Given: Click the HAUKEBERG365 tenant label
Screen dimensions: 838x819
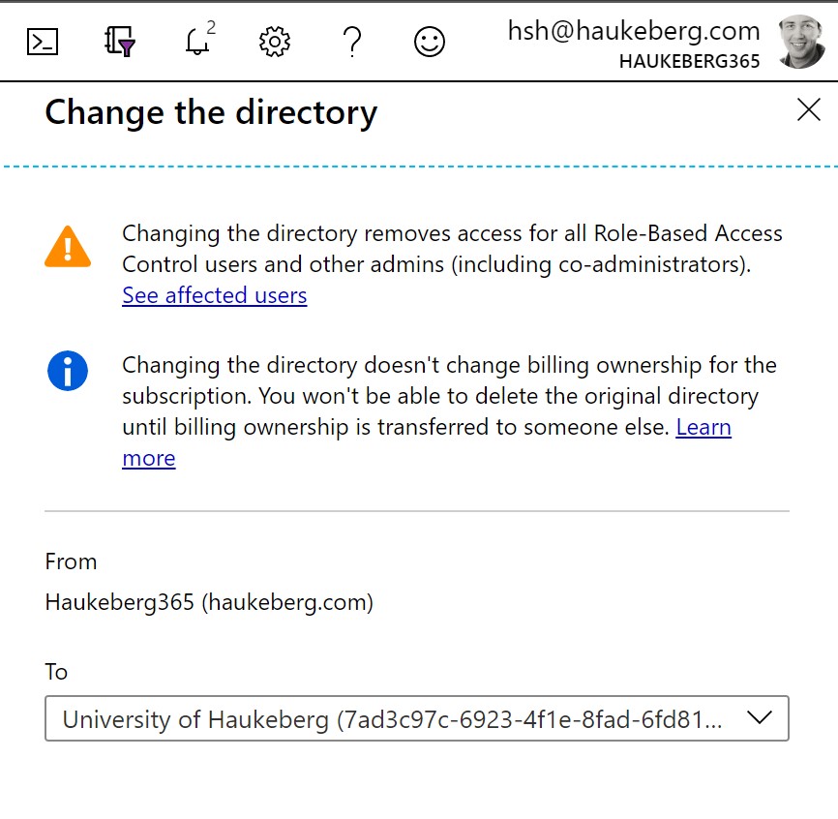Looking at the screenshot, I should [x=690, y=61].
